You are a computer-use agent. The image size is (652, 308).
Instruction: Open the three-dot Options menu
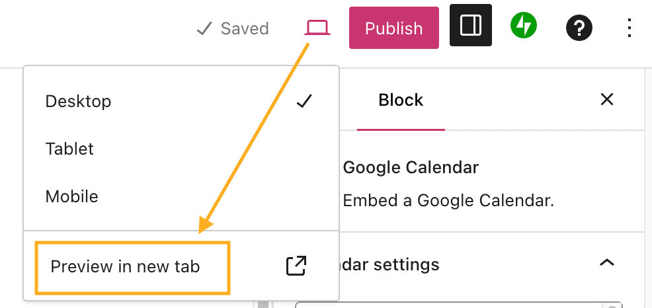[x=630, y=28]
